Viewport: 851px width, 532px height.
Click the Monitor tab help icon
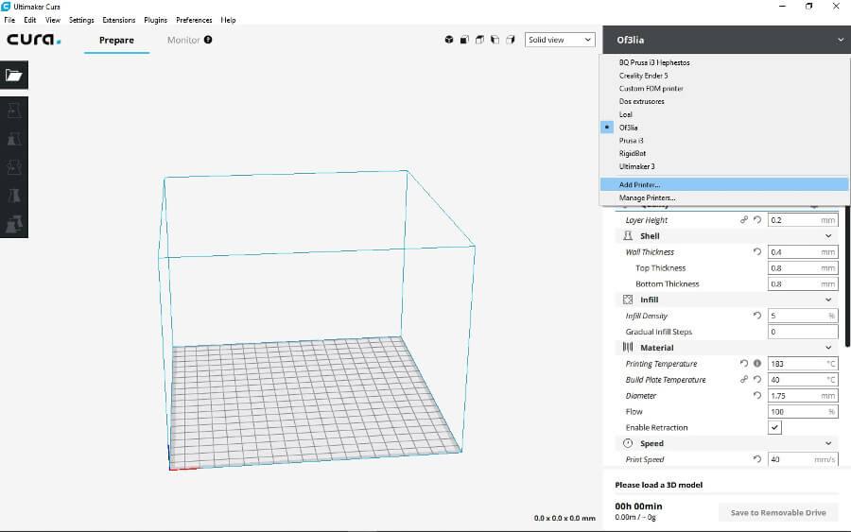tap(208, 40)
